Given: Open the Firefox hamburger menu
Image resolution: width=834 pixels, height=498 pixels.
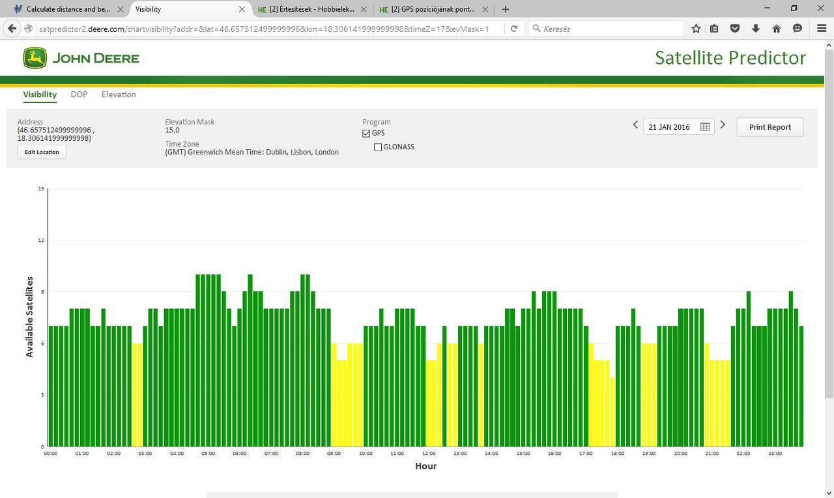Looking at the screenshot, I should [822, 29].
